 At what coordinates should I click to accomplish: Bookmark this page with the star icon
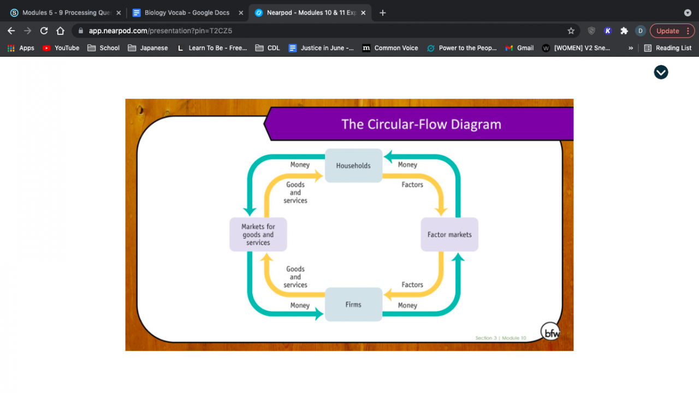pyautogui.click(x=571, y=31)
